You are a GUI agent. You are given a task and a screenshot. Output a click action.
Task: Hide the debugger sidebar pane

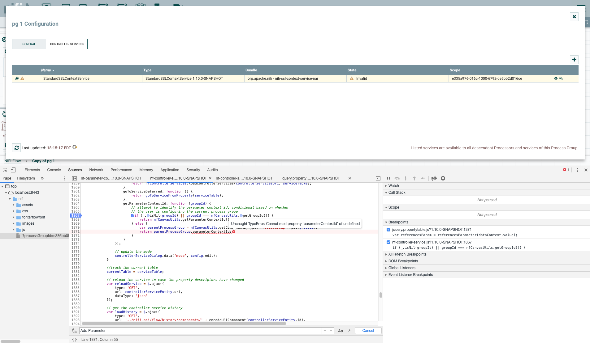pyautogui.click(x=378, y=178)
